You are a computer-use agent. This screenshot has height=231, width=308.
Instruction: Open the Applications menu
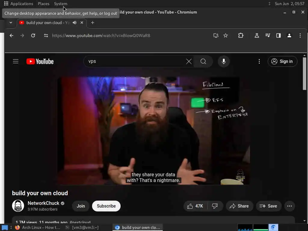click(x=19, y=4)
